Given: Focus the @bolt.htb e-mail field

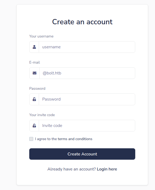Looking at the screenshot, I should [87, 73].
